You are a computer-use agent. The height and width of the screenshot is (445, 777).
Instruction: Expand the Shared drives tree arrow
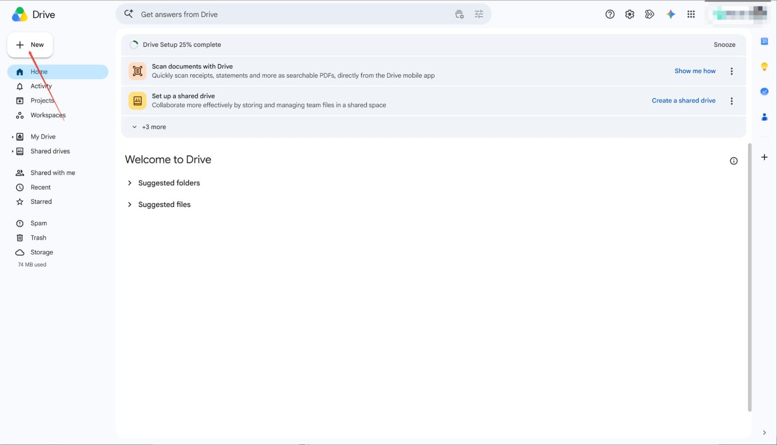tap(13, 151)
